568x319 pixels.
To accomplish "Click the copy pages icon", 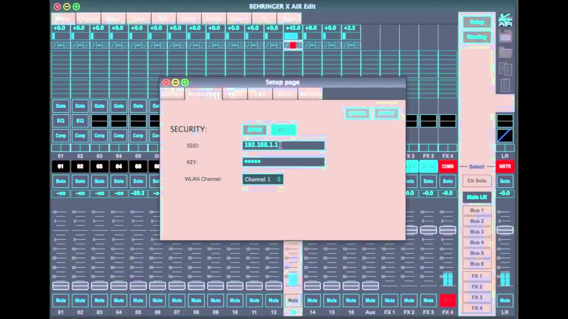I will (505, 69).
